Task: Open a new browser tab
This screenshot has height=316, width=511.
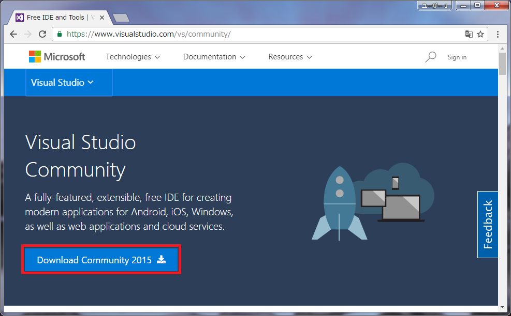Action: point(121,18)
